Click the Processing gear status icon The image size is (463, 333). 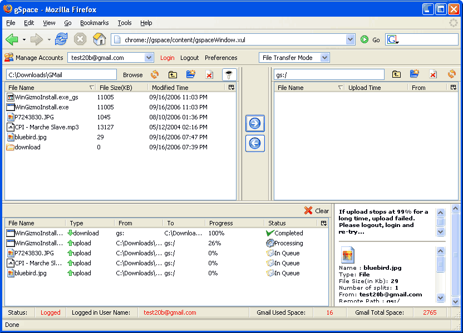(x=270, y=243)
